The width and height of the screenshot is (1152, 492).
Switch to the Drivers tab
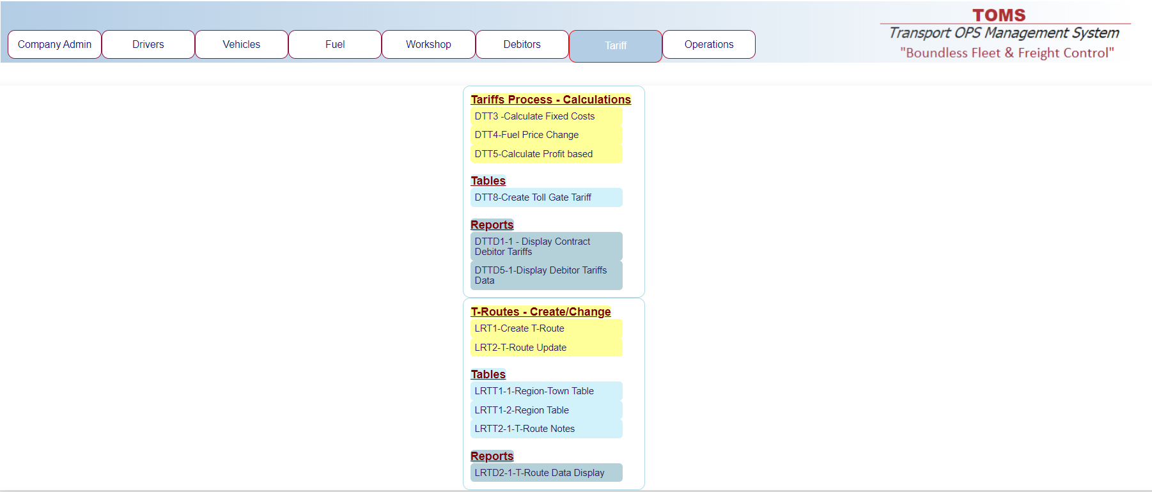coord(148,45)
